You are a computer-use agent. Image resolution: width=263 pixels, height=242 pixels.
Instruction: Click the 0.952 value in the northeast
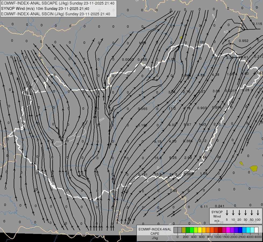point(244,41)
